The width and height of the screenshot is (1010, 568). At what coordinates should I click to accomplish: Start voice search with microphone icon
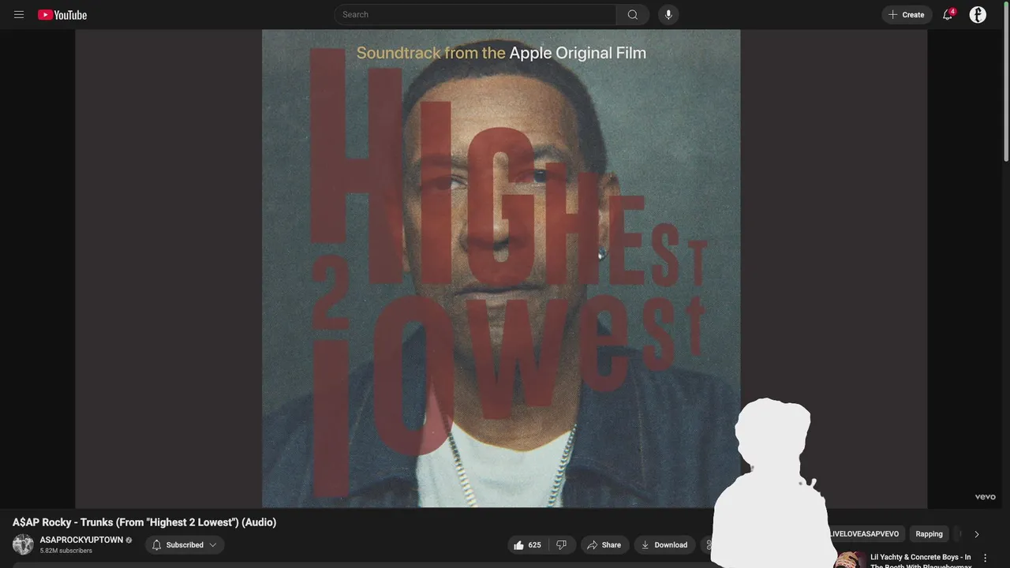pyautogui.click(x=668, y=14)
